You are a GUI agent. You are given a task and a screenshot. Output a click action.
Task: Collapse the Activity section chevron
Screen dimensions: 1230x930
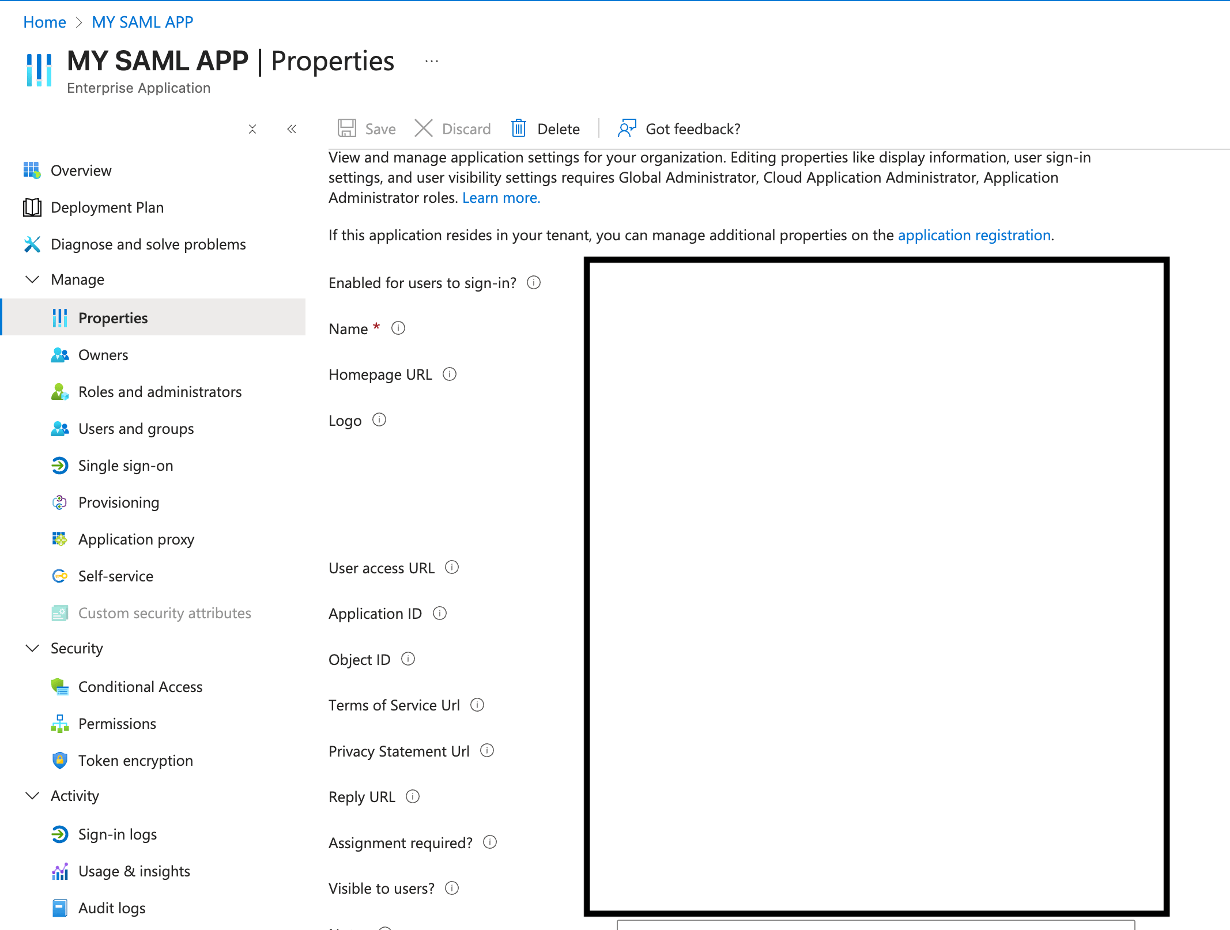(x=33, y=796)
